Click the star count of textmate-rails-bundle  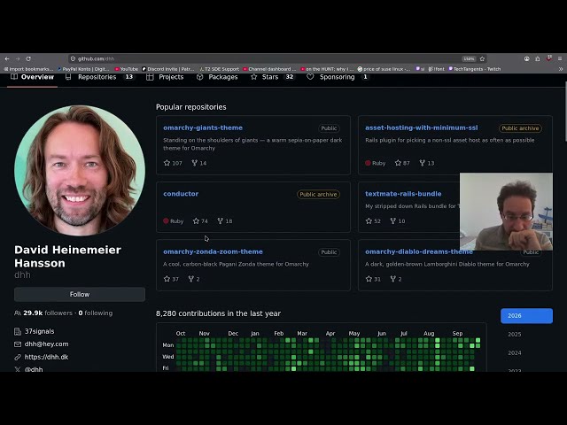tap(373, 220)
